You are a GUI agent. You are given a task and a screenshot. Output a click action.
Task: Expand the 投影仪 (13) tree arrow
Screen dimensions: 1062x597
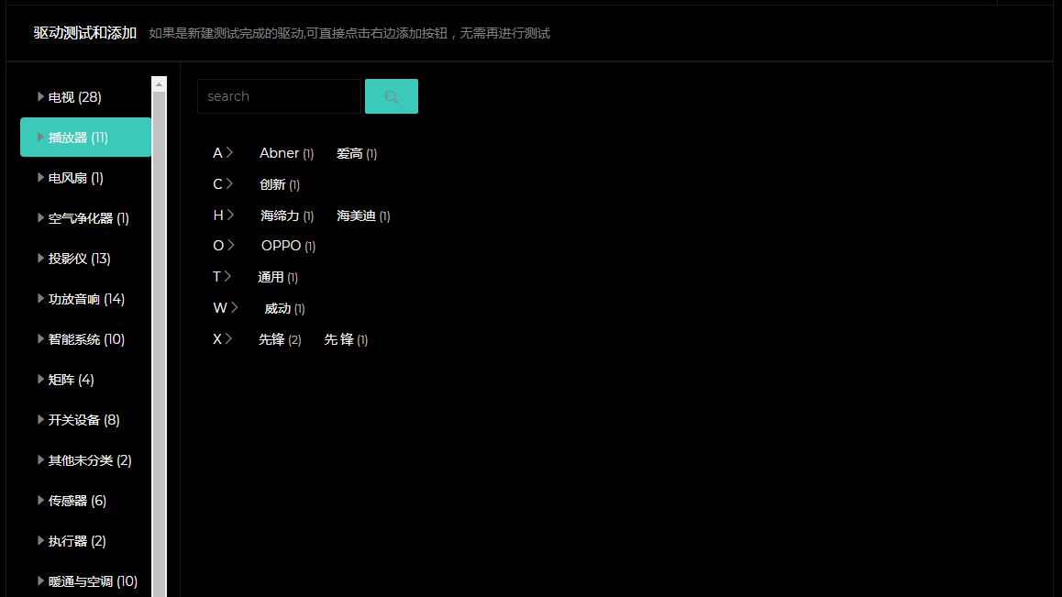pos(40,258)
